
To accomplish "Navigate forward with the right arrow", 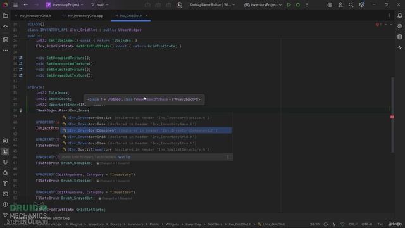I will coord(37,4).
